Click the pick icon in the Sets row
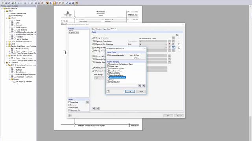The height and width of the screenshot is (141, 252). point(170,44)
